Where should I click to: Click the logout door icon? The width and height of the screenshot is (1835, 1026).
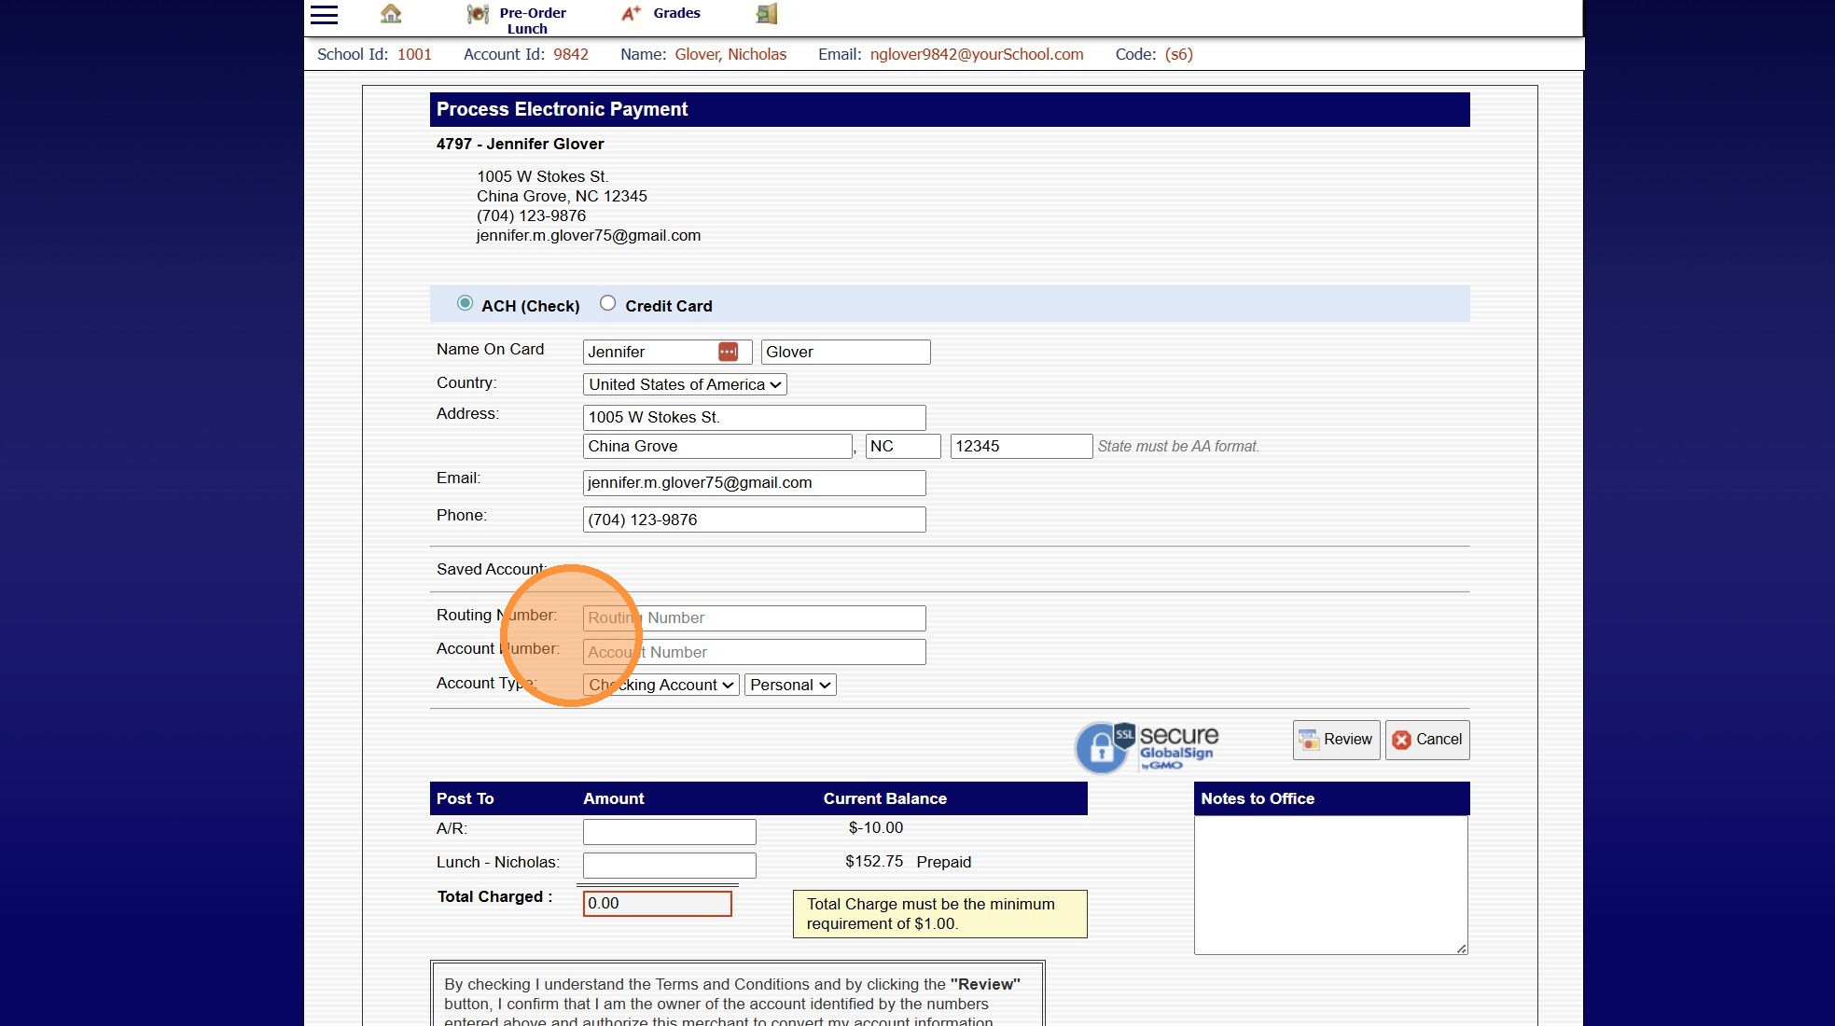766,14
